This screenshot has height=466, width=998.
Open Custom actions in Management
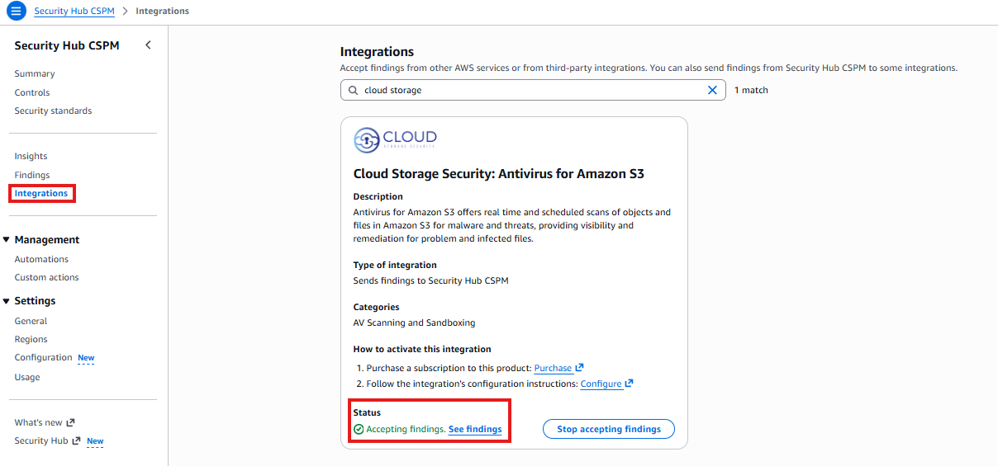[46, 277]
